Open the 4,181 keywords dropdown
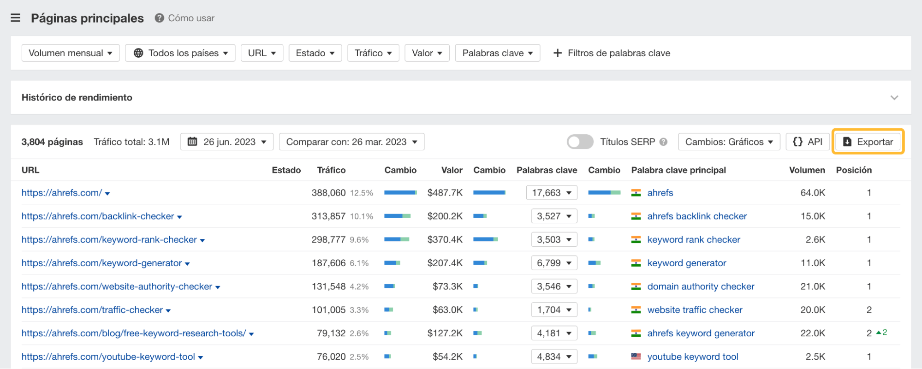The height and width of the screenshot is (369, 922). point(554,333)
